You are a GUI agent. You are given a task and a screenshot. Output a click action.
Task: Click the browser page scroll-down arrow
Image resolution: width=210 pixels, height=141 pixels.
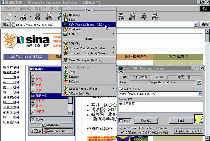tap(207, 138)
